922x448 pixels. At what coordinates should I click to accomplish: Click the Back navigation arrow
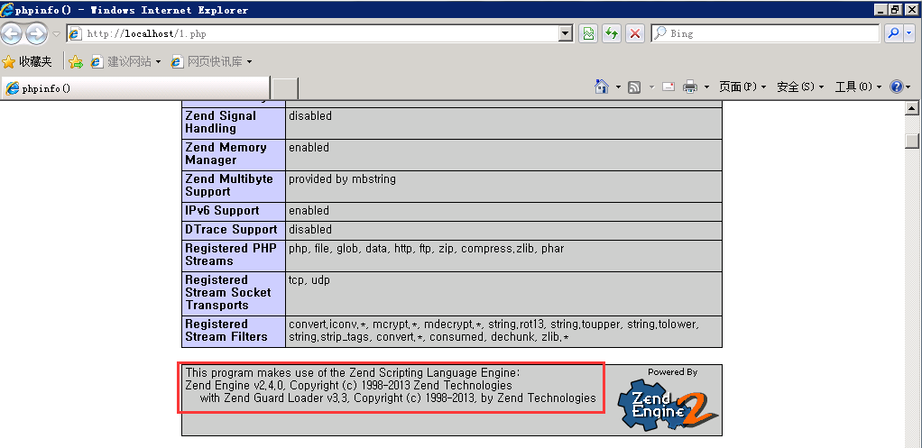point(12,34)
